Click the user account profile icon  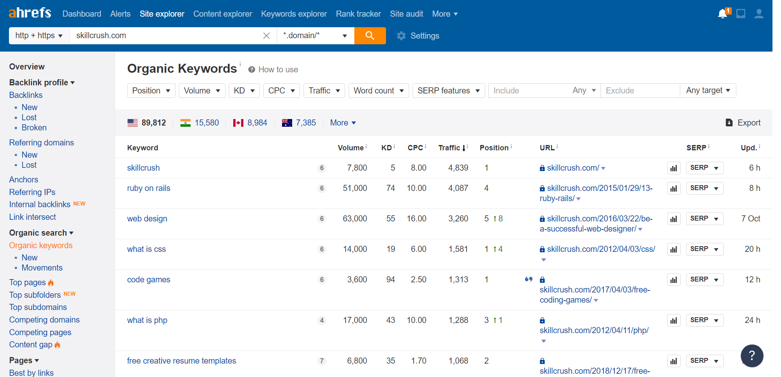pos(758,14)
